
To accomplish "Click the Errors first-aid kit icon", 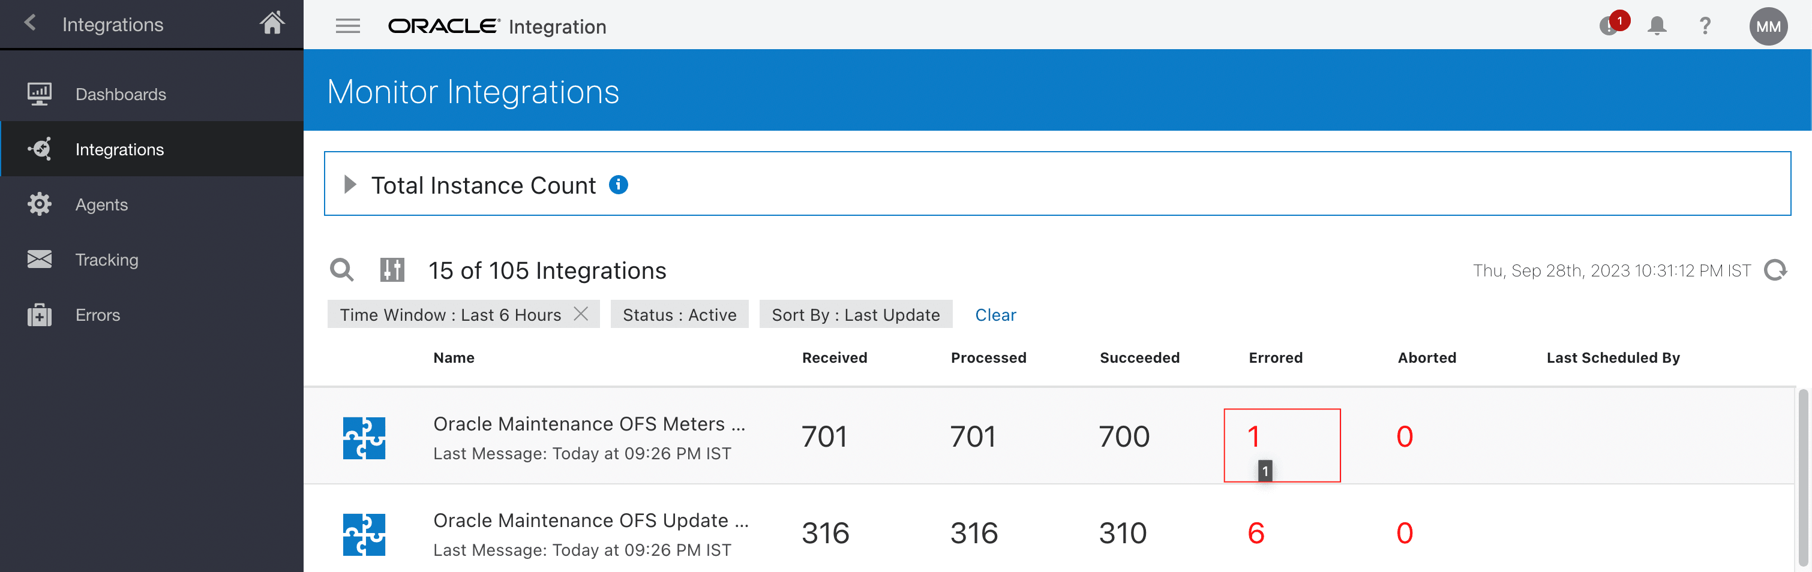I will 40,315.
